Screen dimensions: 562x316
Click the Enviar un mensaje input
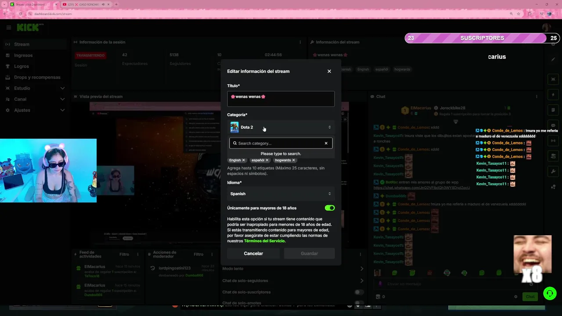tap(452, 284)
